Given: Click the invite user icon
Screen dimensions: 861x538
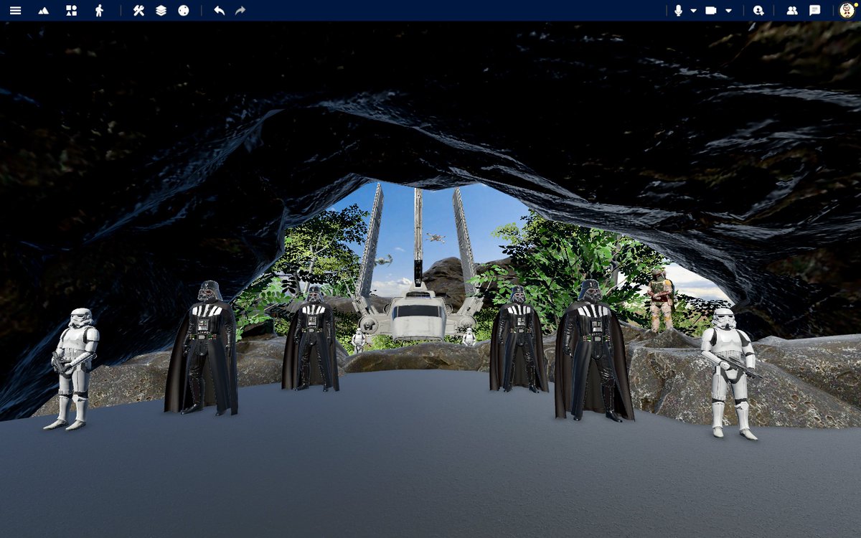Looking at the screenshot, I should click(x=758, y=11).
